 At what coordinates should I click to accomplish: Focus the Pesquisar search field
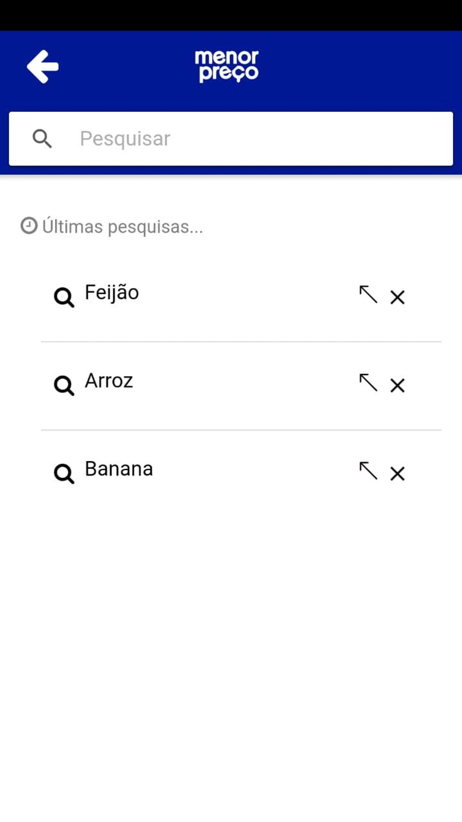(x=254, y=139)
